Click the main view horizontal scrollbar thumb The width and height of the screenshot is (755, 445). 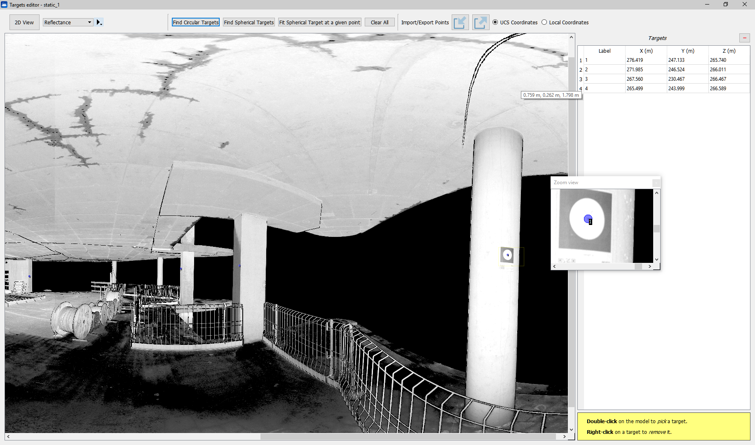[x=408, y=436]
